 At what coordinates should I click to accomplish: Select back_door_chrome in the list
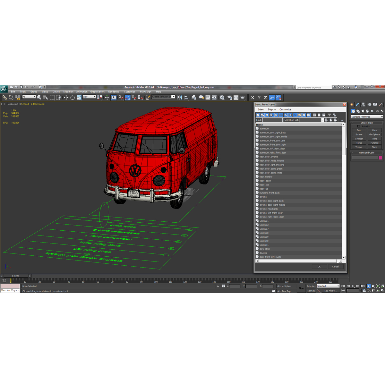tap(269, 157)
